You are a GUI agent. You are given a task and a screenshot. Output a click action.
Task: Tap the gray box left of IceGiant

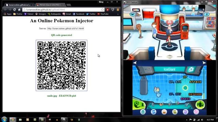click(x=146, y=69)
